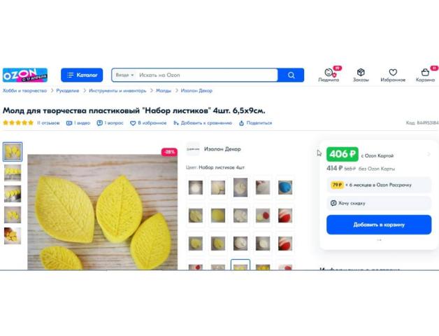Image resolution: width=439 pixels, height=336 pixels.
Task: Open the Каталог menu button
Action: (82, 75)
